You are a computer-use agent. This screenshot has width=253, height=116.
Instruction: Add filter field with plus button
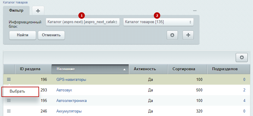[x=188, y=35]
